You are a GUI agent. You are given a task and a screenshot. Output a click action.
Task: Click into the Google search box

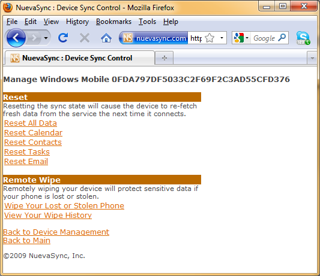pyautogui.click(x=264, y=38)
